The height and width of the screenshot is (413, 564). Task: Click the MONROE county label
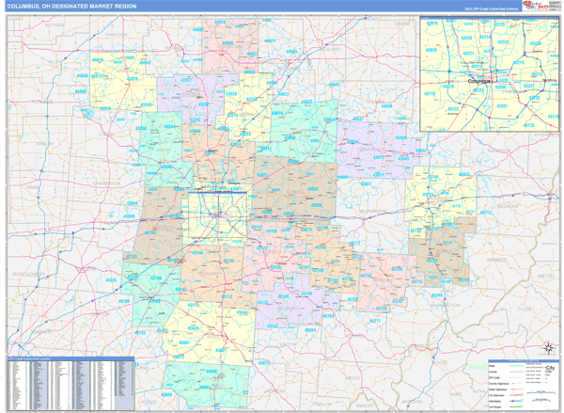click(496, 260)
